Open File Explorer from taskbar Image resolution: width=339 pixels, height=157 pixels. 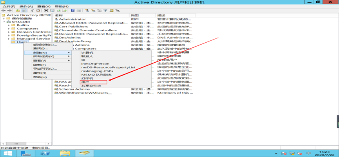[65, 153]
